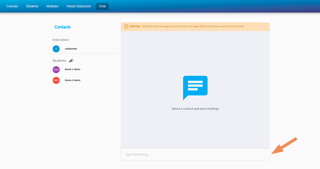Image resolution: width=320 pixels, height=169 pixels.
Task: Click the warning exclamation icon in banner
Action: [x=126, y=26]
